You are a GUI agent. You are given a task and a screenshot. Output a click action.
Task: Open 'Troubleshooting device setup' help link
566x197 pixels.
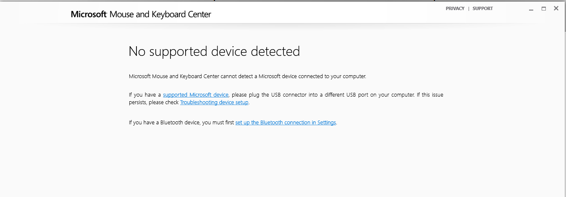click(214, 102)
